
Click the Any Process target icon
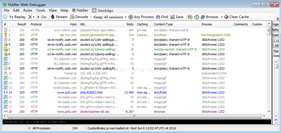pyautogui.click(x=131, y=17)
